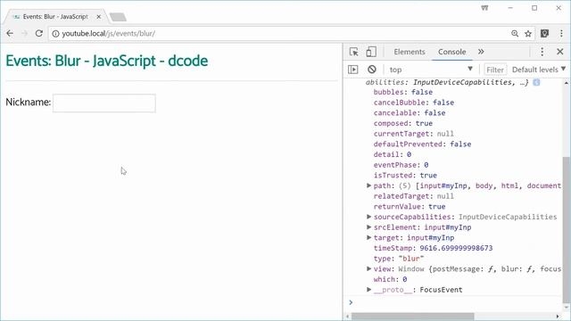
Task: Bookmark this page with the star
Action: click(528, 34)
